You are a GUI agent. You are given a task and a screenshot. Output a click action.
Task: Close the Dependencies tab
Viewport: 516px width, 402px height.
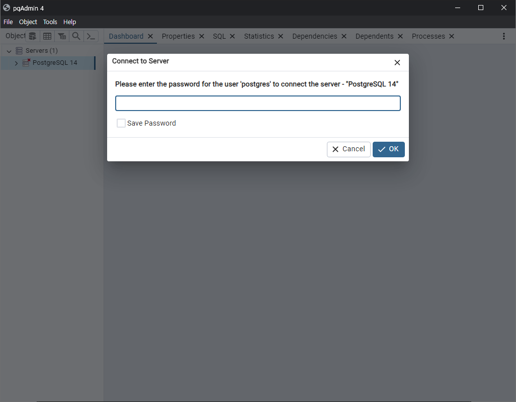pyautogui.click(x=344, y=36)
